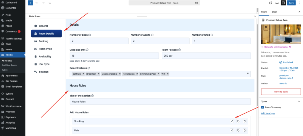
Task: Switch to the Block tab
Action: 274,12
